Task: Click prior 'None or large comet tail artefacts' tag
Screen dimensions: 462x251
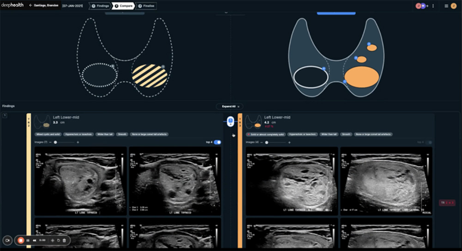Action: point(149,134)
